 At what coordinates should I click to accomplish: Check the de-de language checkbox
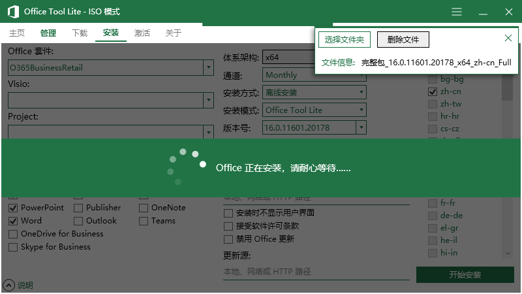coord(433,216)
